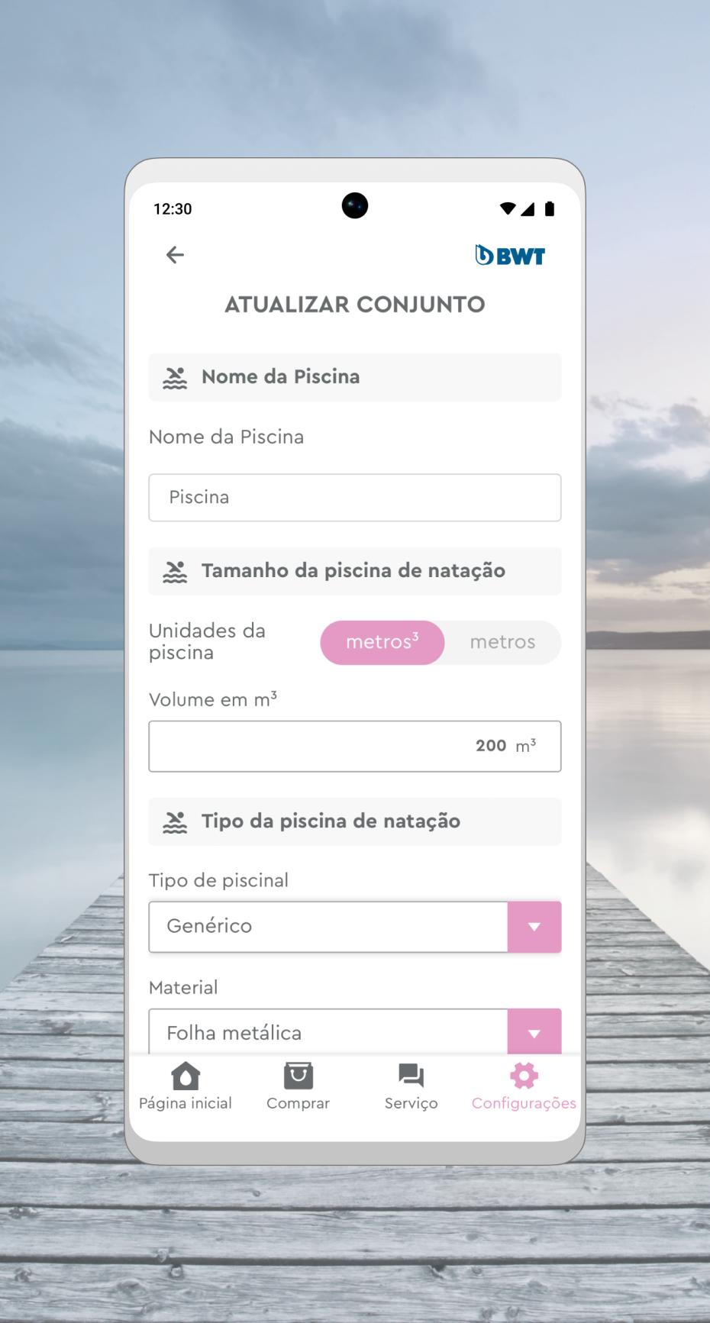
Task: Open the Página inicial home icon
Action: pos(186,1076)
